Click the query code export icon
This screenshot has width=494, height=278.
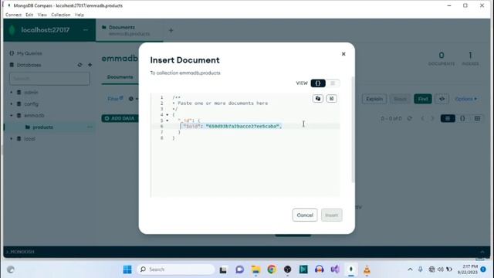point(442,99)
